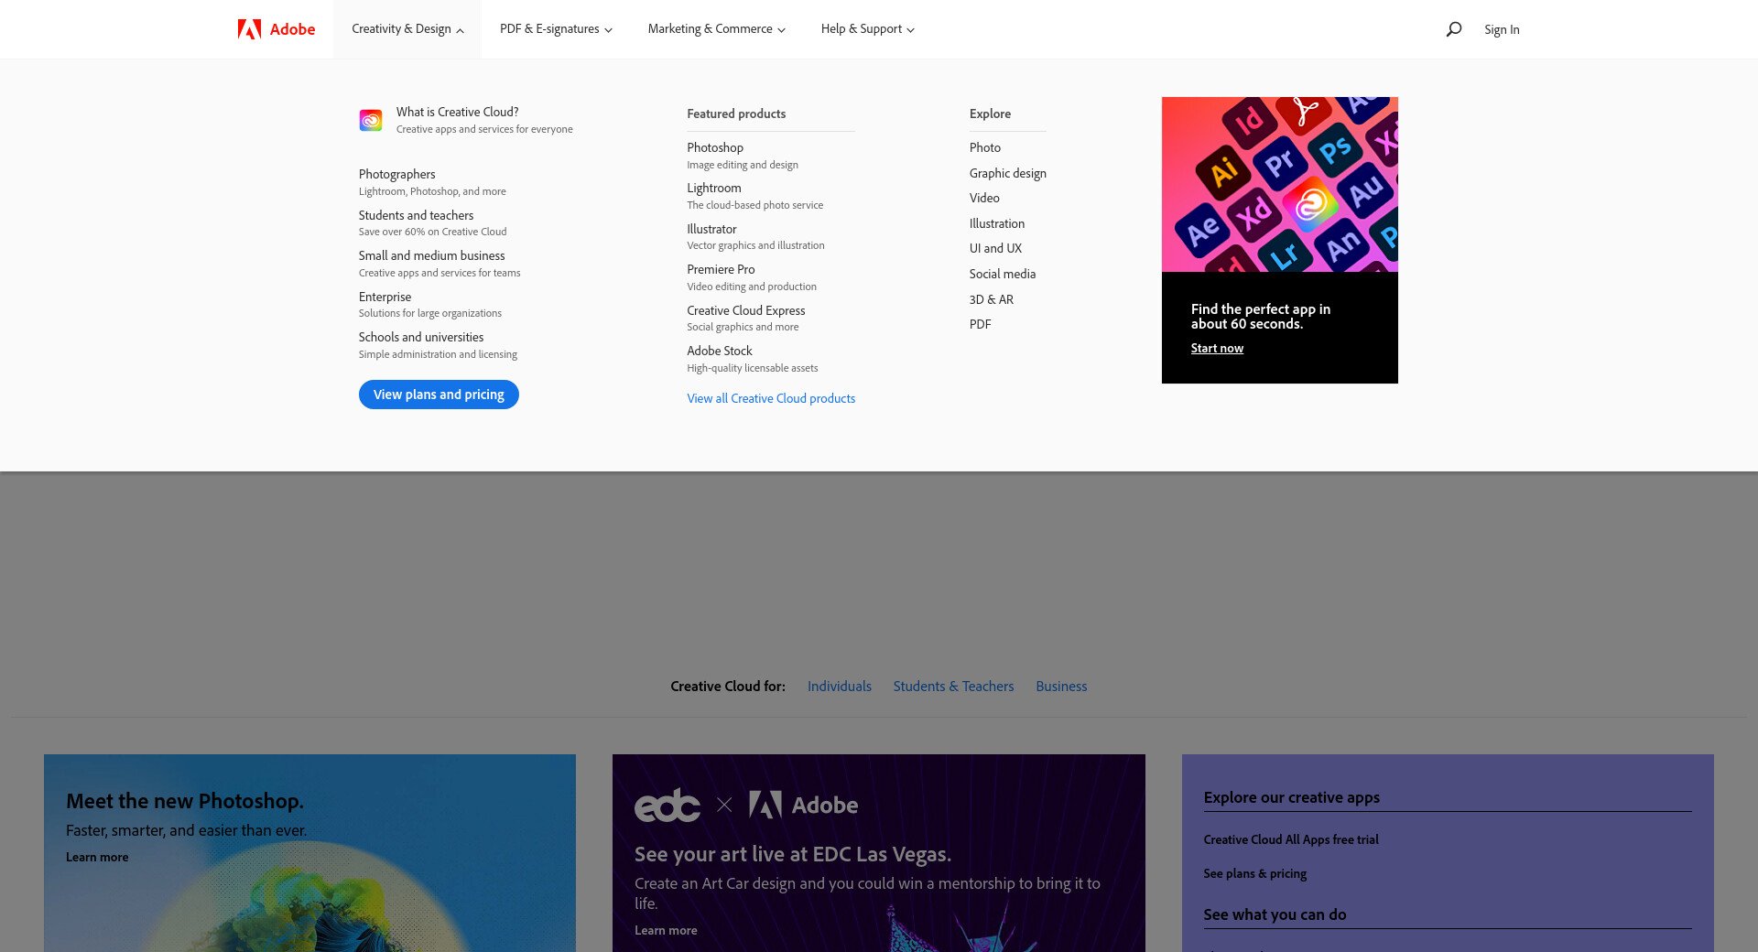This screenshot has height=952, width=1758.
Task: Open the search magnifier icon
Action: click(x=1453, y=29)
